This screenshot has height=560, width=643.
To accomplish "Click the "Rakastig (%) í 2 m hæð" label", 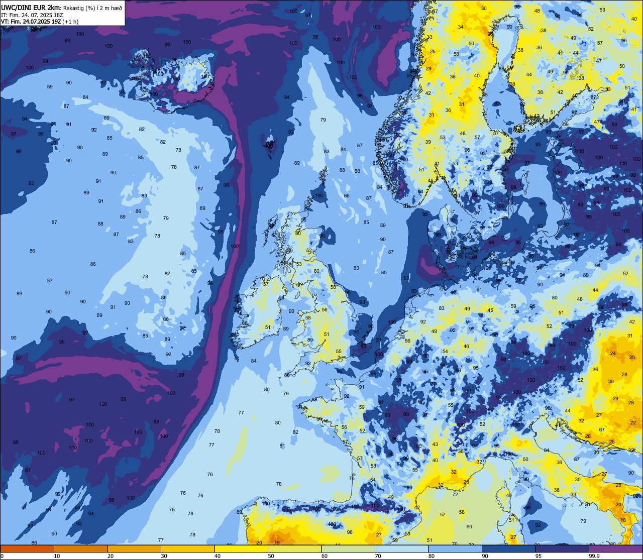I will pyautogui.click(x=92, y=8).
